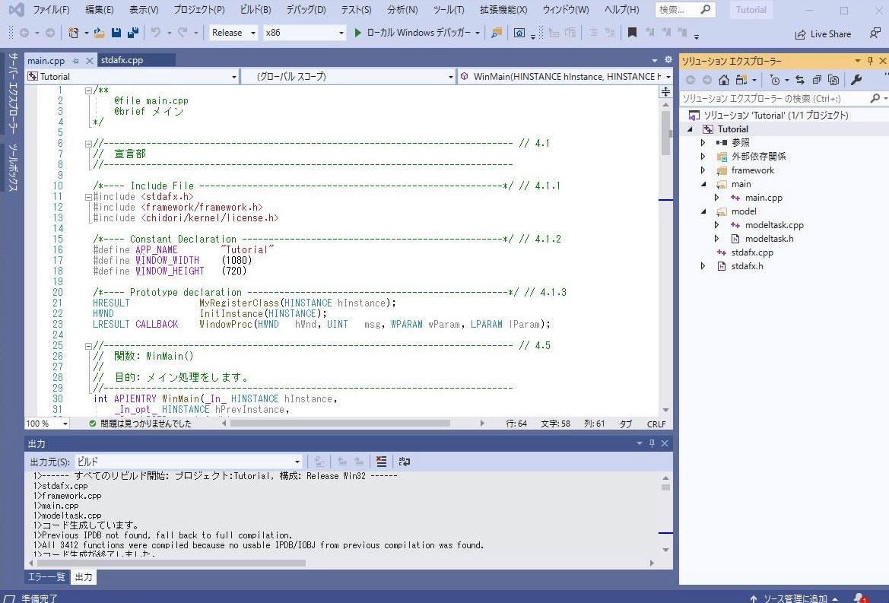Click the Live Share button
Screen dimensions: 889x603
823,34
